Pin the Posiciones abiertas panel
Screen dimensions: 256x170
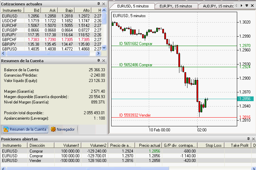click(248, 139)
